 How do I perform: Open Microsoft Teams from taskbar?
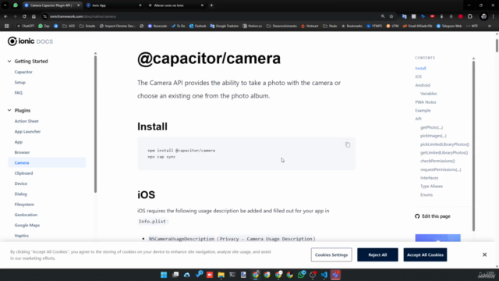coord(335,275)
